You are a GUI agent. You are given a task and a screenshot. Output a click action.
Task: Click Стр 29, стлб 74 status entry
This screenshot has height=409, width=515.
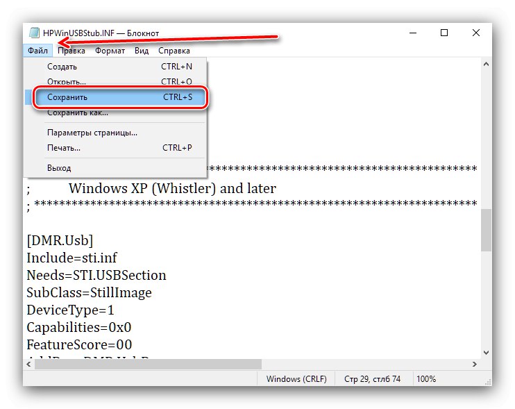tap(372, 379)
